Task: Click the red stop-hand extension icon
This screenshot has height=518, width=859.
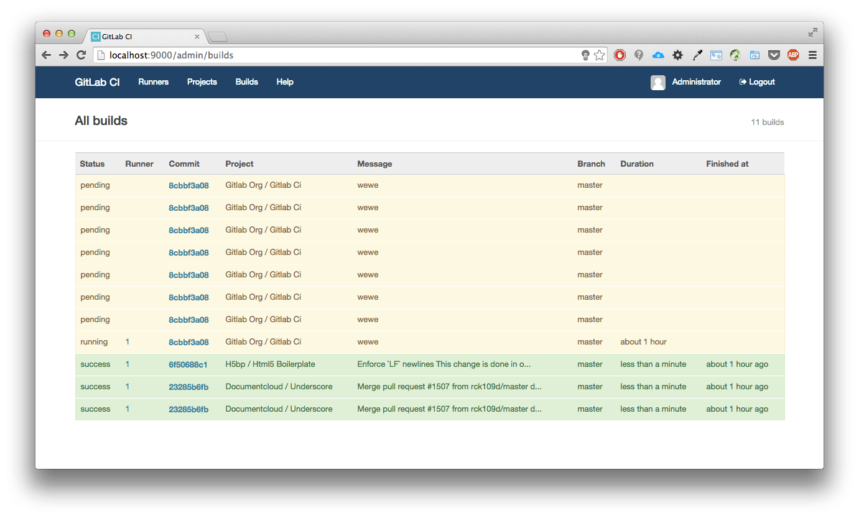Action: tap(620, 55)
